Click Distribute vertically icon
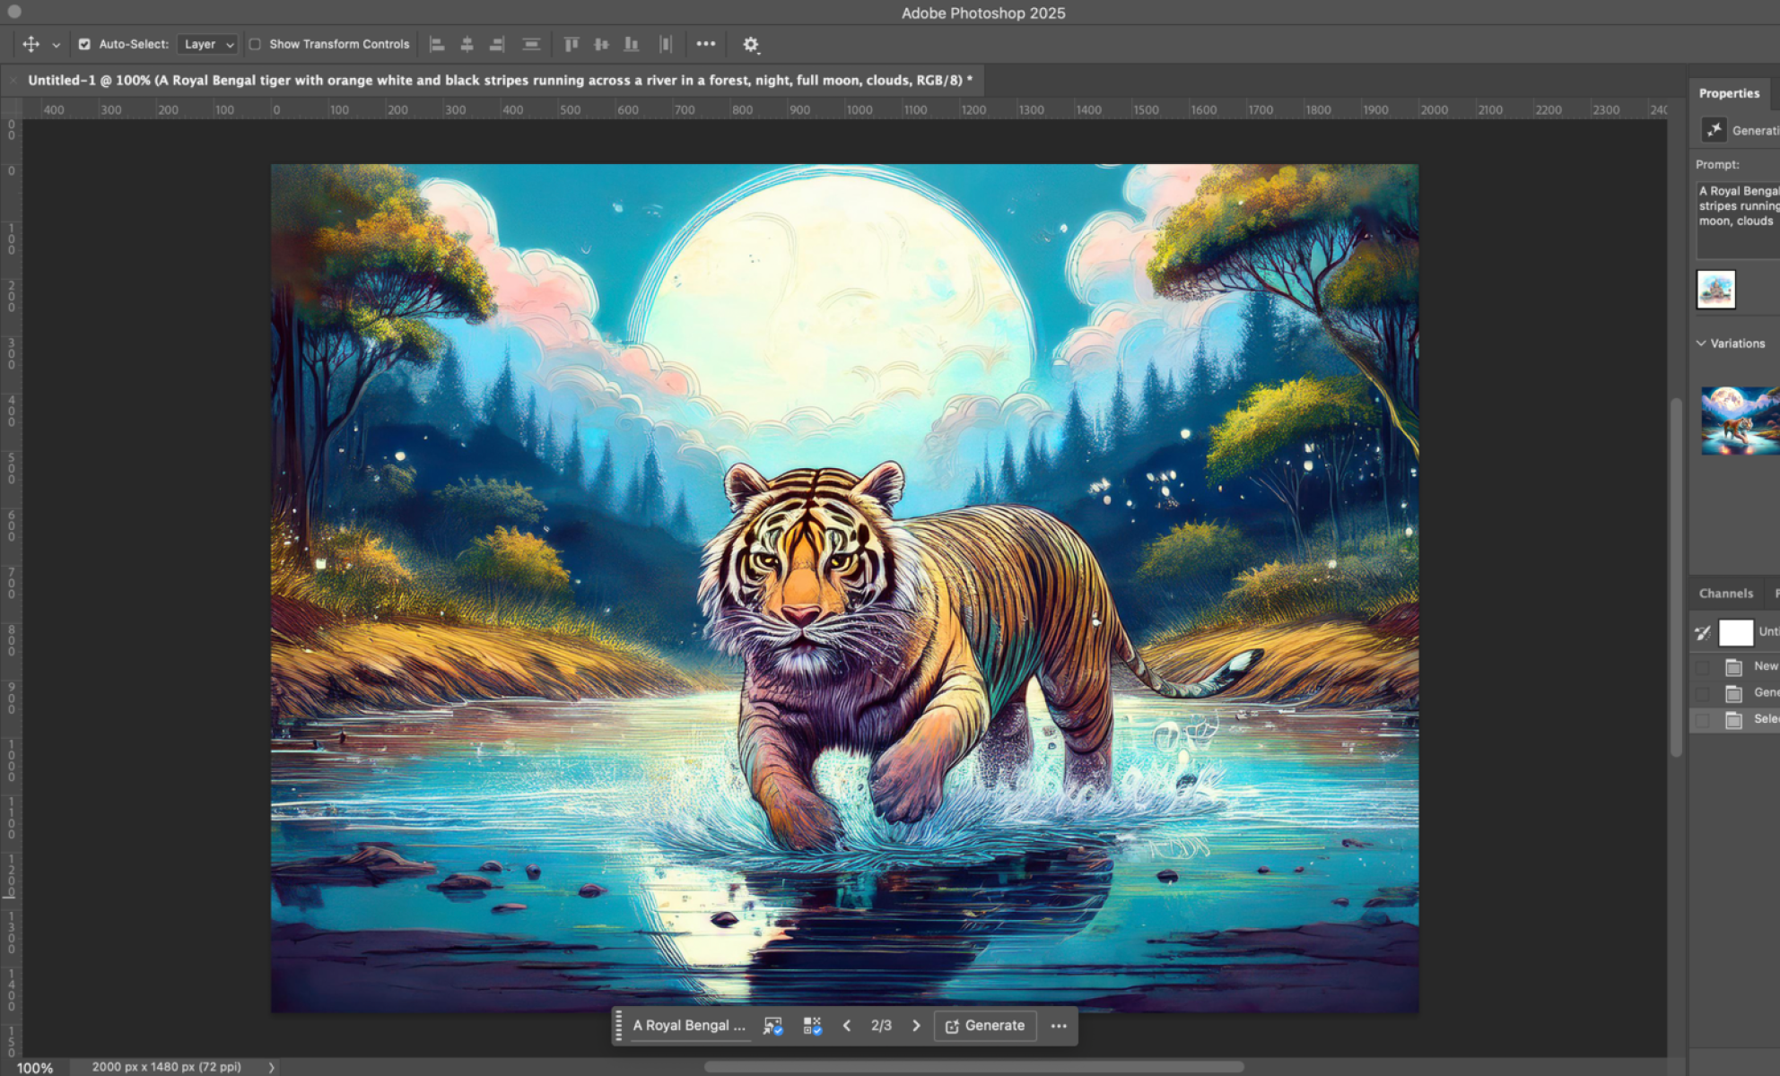1780x1076 pixels. pyautogui.click(x=531, y=44)
